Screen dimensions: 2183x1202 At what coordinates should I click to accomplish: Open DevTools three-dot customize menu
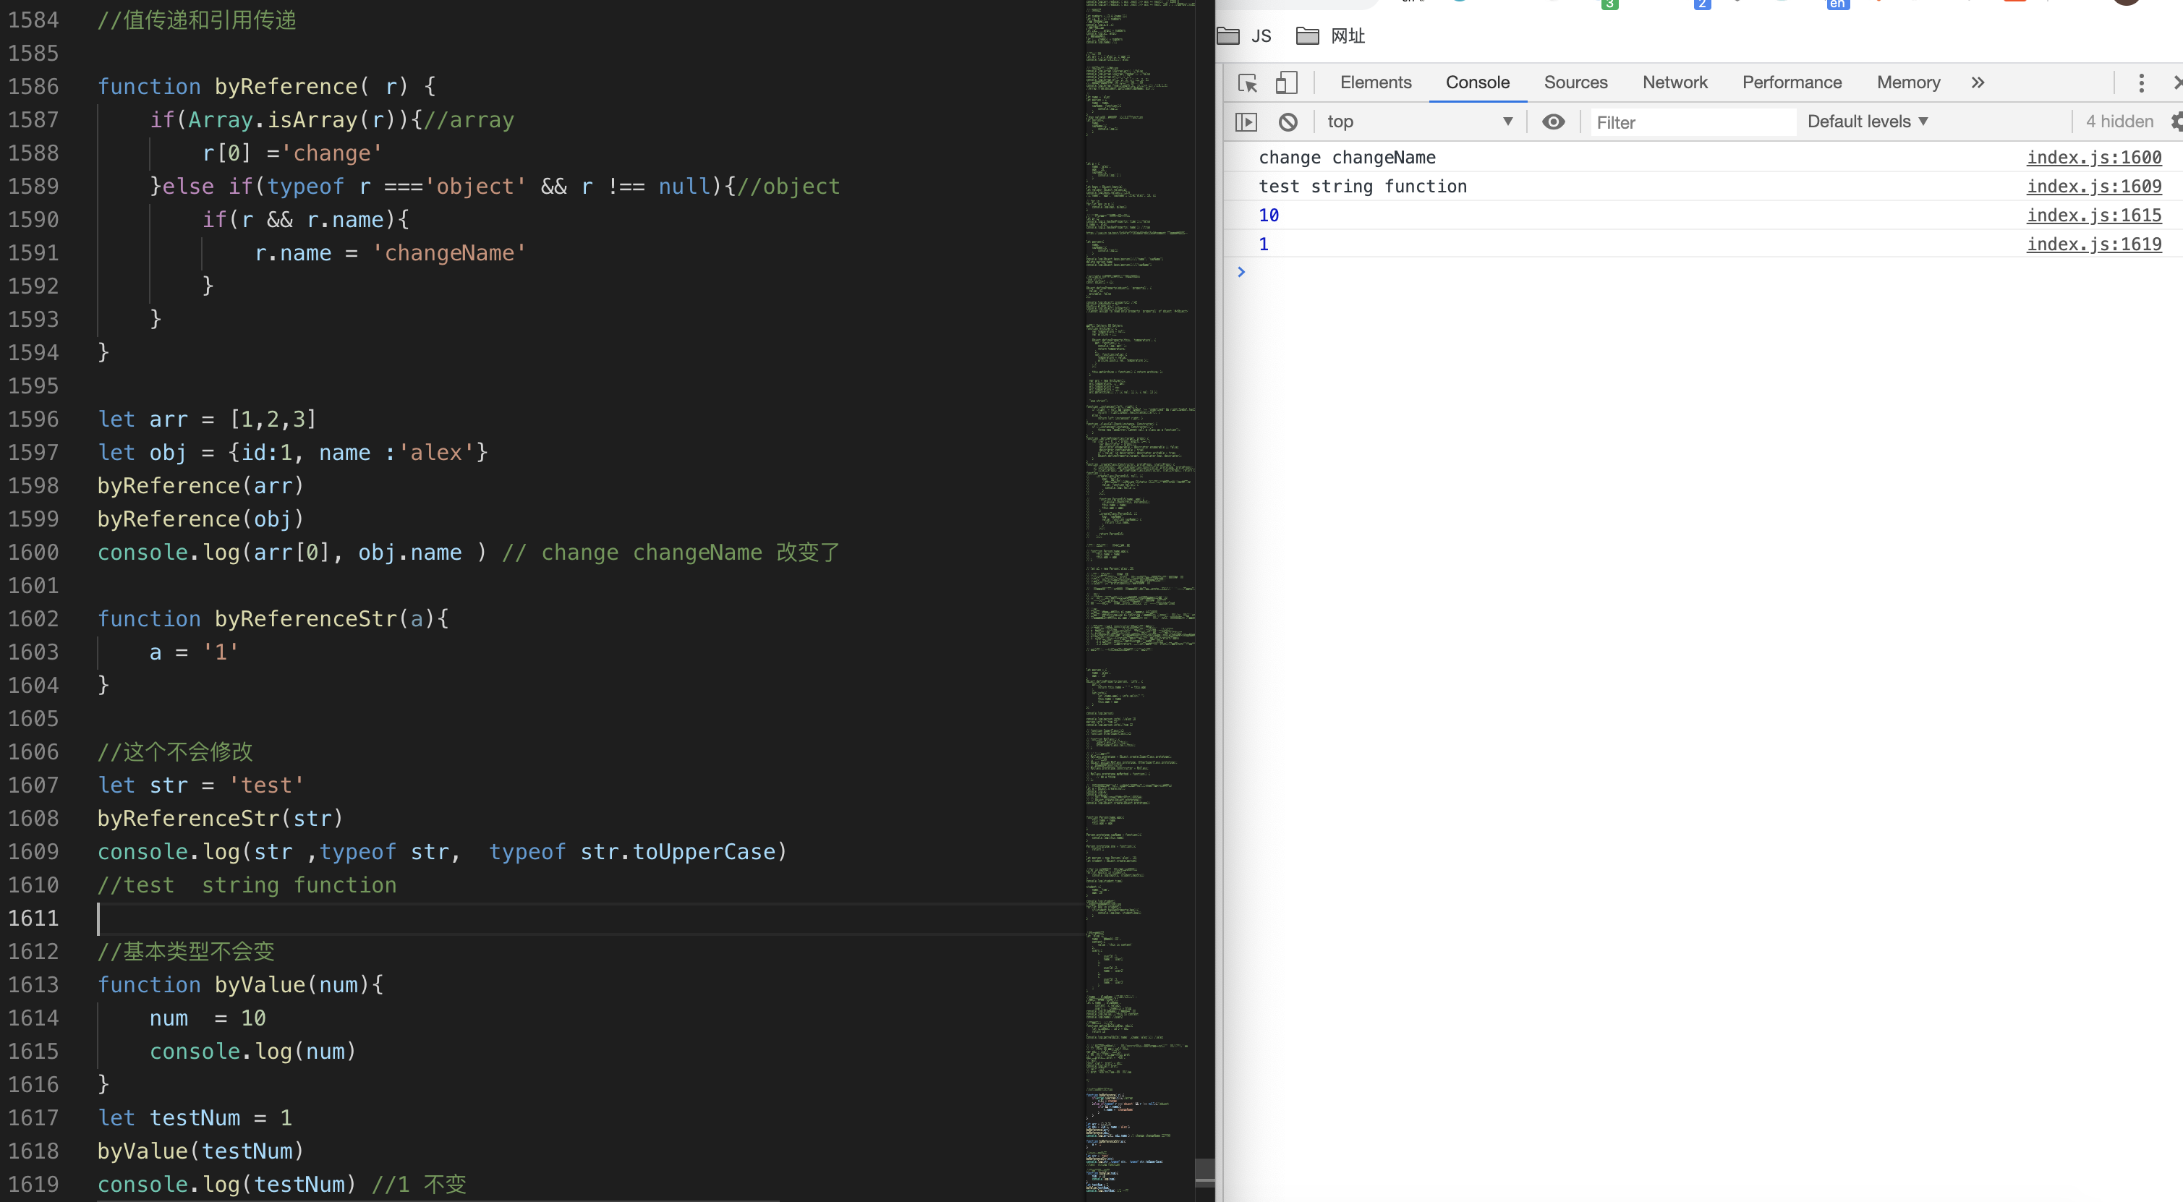pos(2140,83)
